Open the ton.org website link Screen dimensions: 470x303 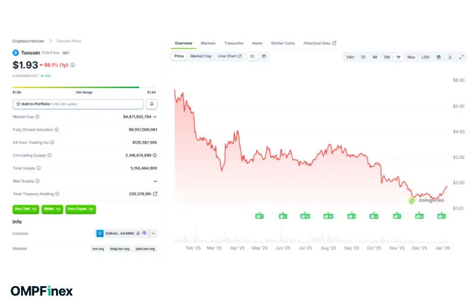pyautogui.click(x=98, y=248)
